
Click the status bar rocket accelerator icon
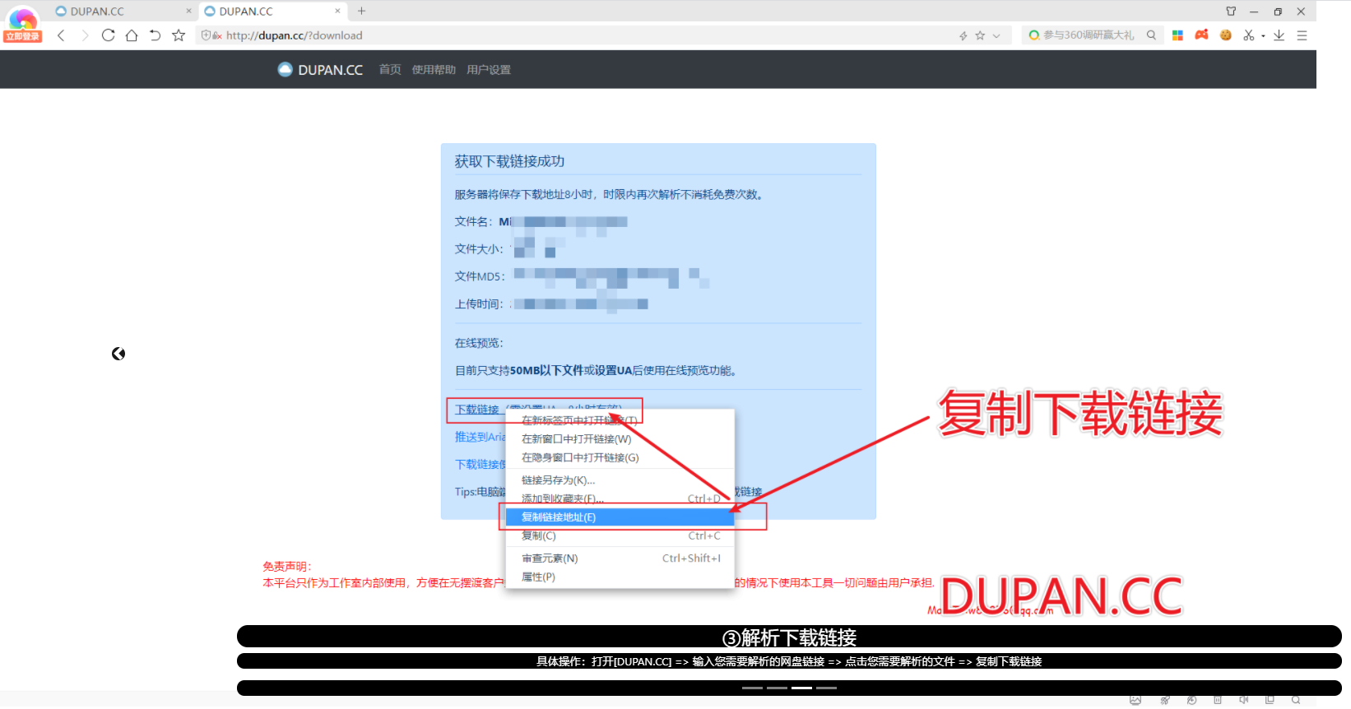[1165, 701]
